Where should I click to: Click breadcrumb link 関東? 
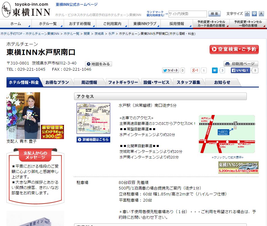87,34
